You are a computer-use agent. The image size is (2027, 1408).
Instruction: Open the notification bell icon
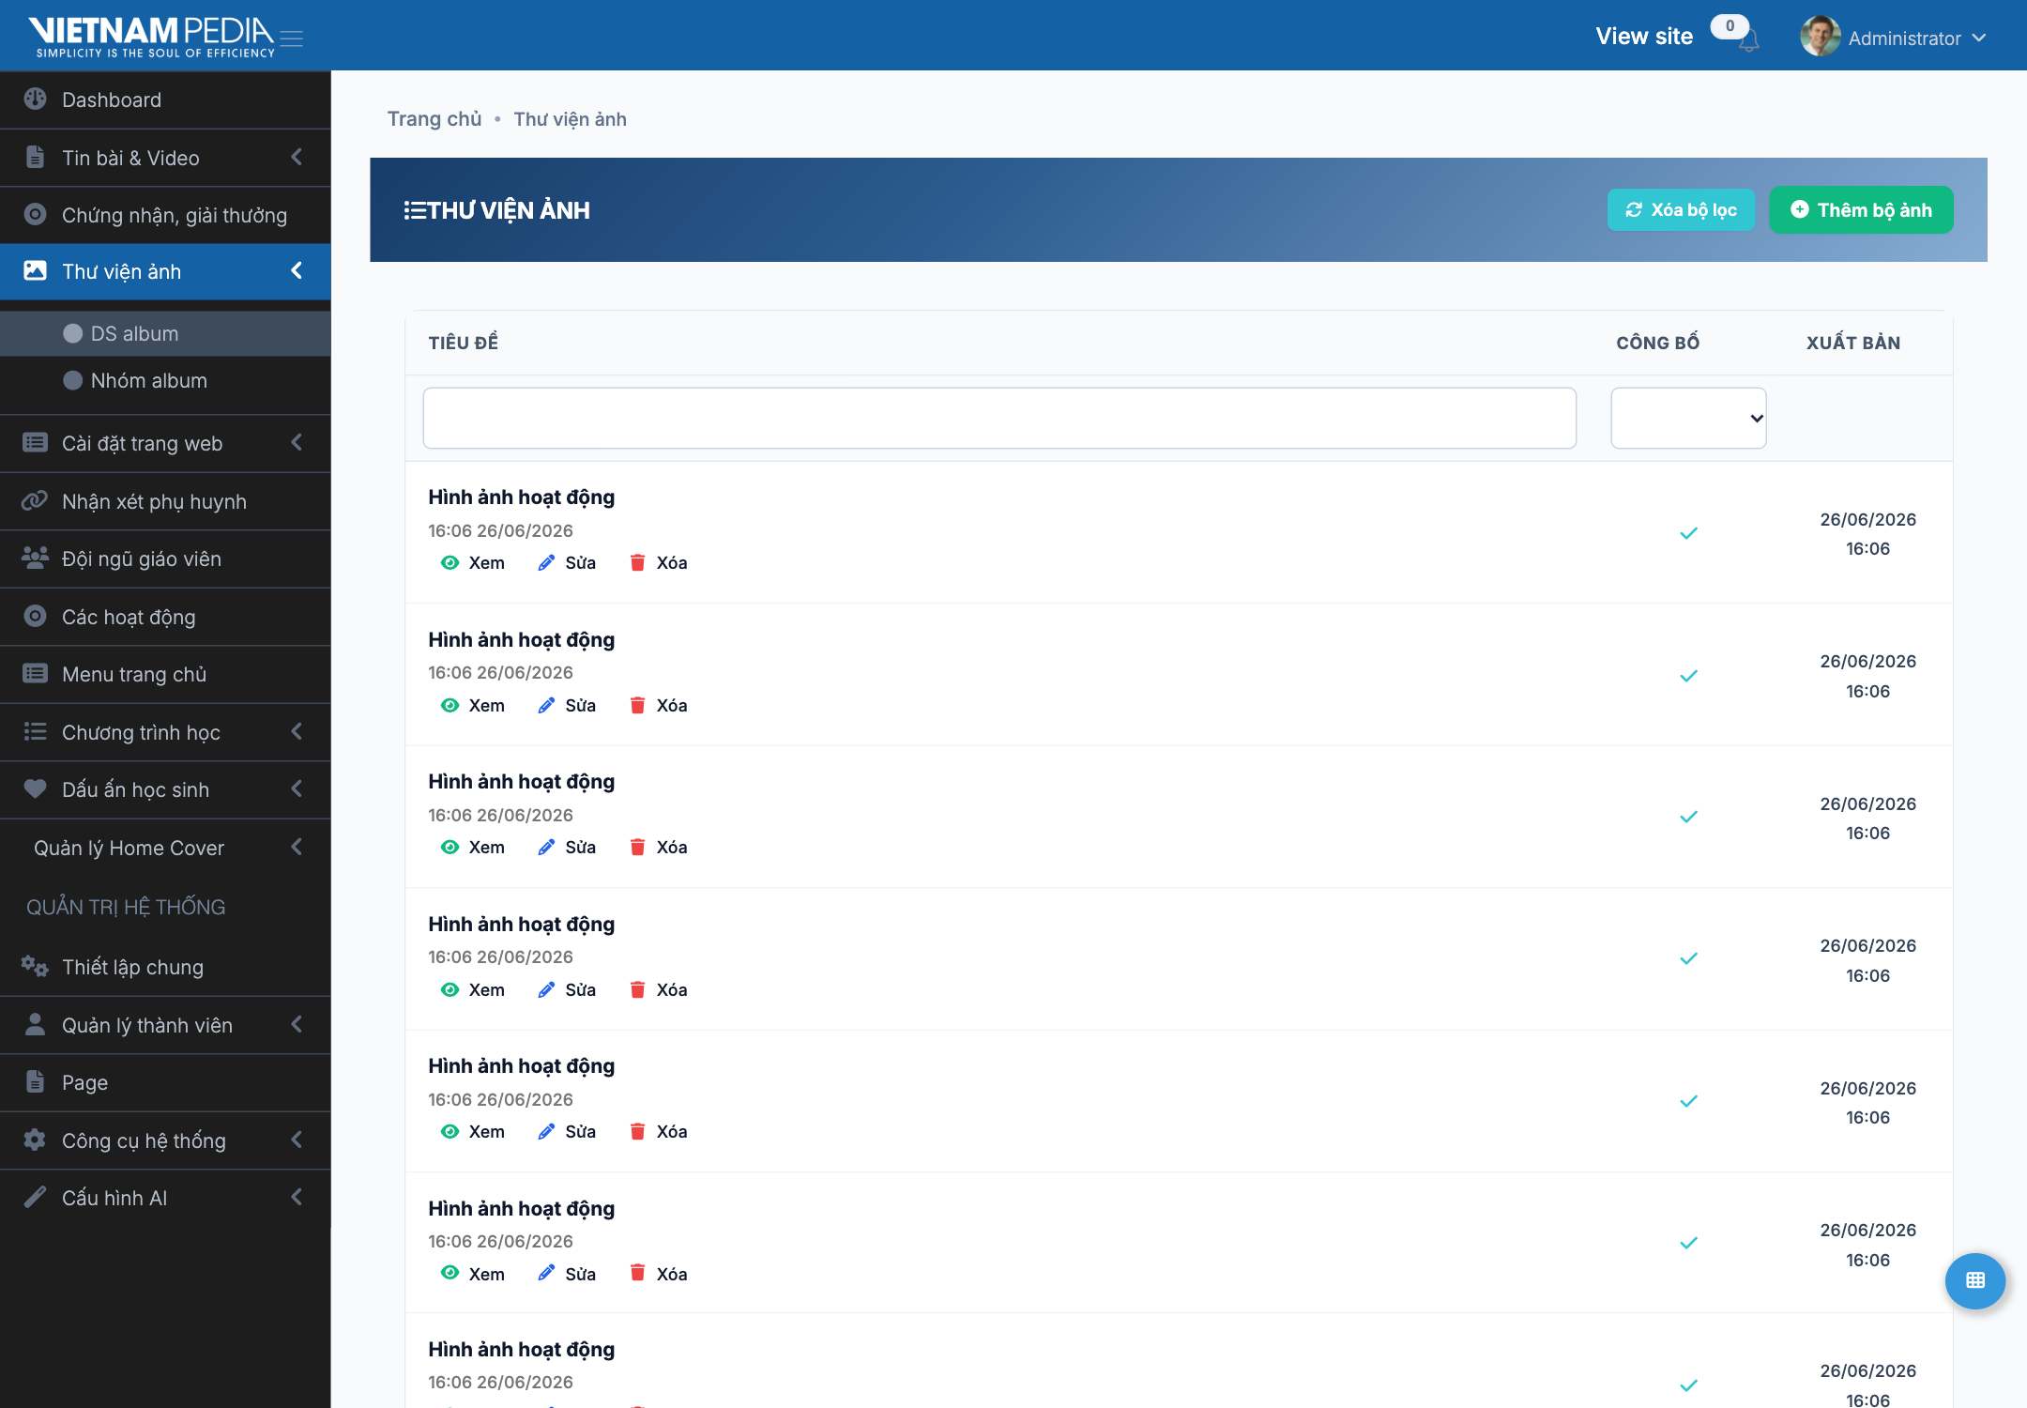1748,41
